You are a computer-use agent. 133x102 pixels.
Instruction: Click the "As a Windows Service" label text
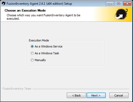[49, 46]
